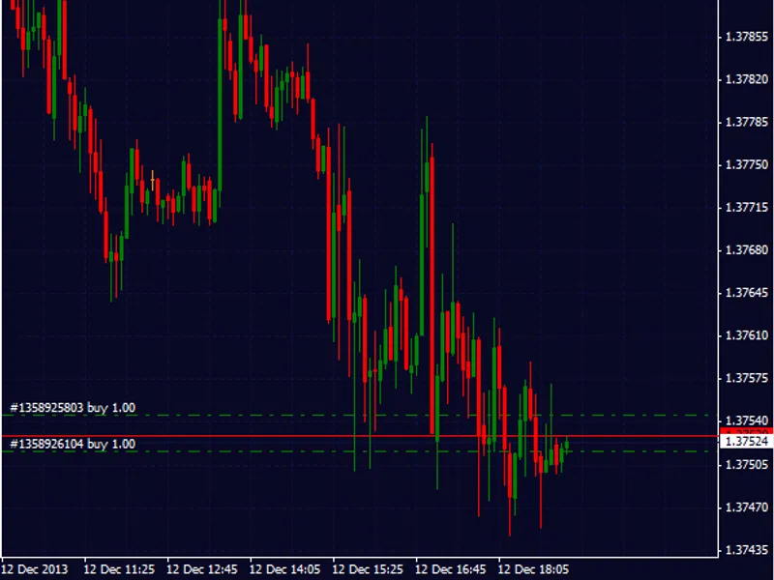This screenshot has height=580, width=774.
Task: Click time axis label 12 Dec 15:25
Action: 368,569
